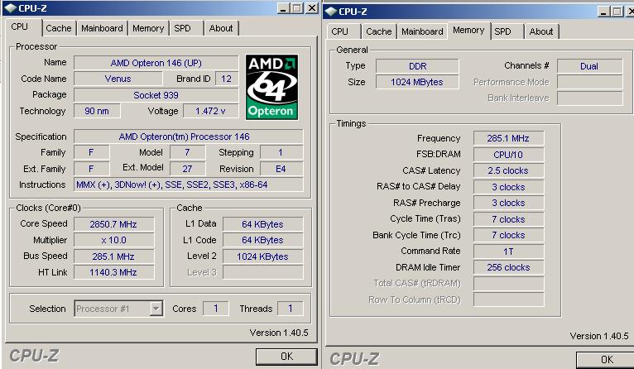Screen dimensions: 634x369
Task: Click the Channels # value 'Dual'
Action: (x=589, y=66)
